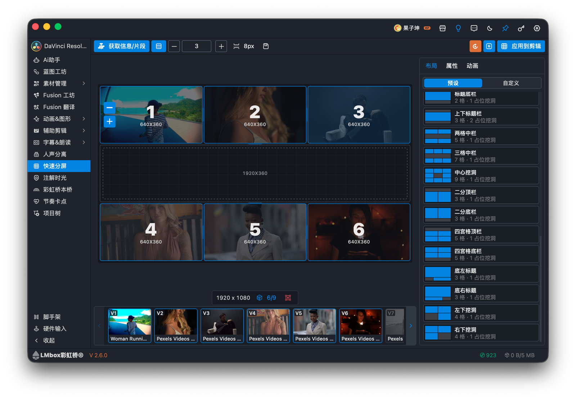Click 获取信息/片段 button
Screen dimensions: 576x399
(122, 46)
